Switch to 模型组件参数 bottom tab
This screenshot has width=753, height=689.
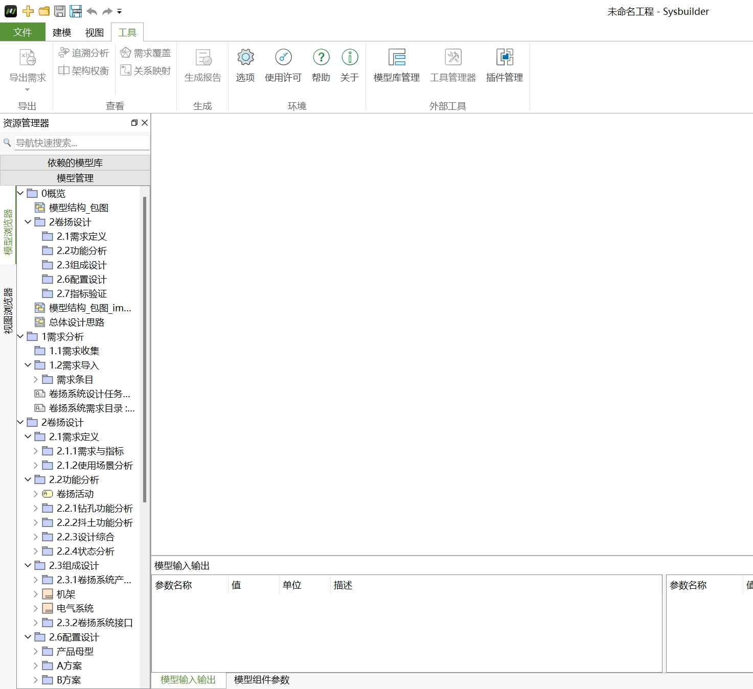[x=262, y=680]
